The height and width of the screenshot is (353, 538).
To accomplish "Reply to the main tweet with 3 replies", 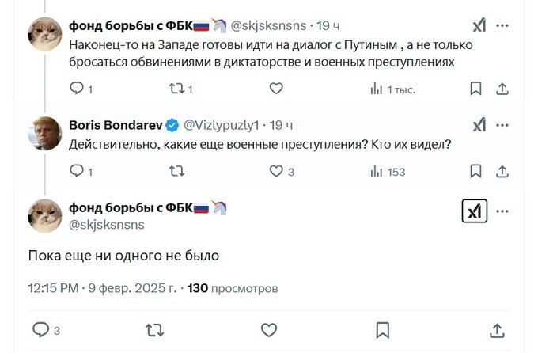I will point(41,329).
